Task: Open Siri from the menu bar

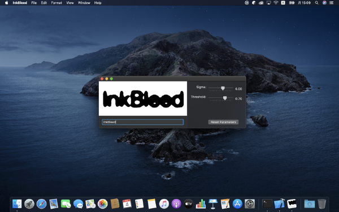Action: (x=324, y=3)
